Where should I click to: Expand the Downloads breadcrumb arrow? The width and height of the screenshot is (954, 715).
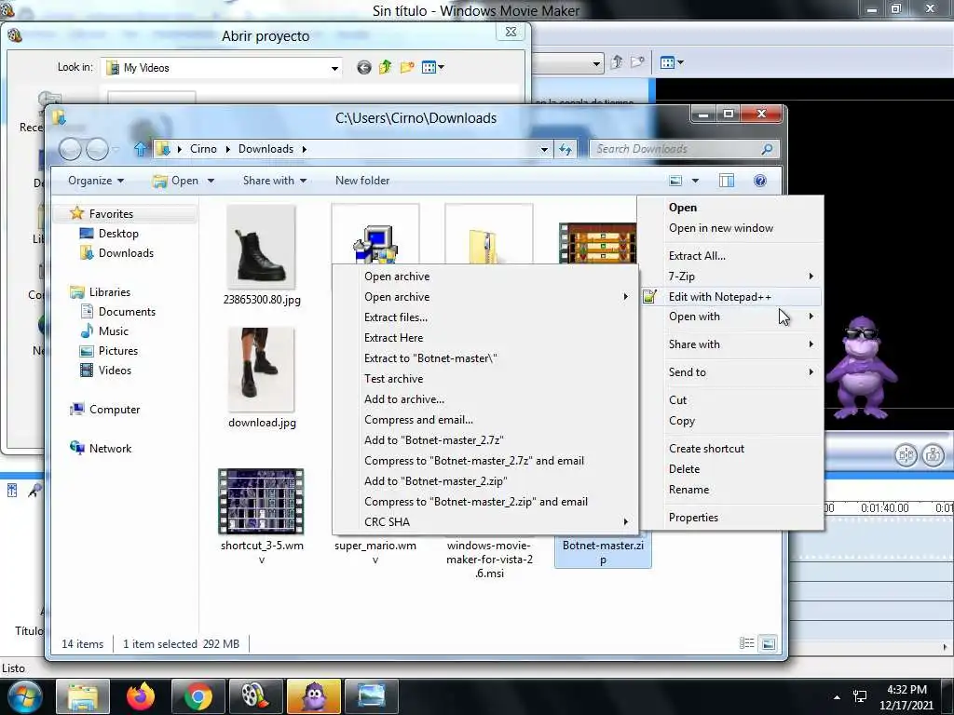point(305,149)
